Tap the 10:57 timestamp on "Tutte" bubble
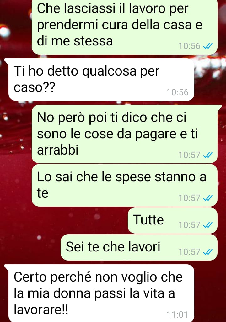Image resolution: width=226 pixels, height=322 pixels. (189, 225)
